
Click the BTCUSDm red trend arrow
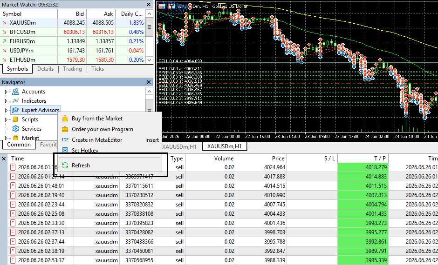5,32
